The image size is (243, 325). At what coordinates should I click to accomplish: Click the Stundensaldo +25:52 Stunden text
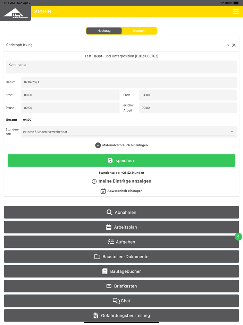(121, 173)
